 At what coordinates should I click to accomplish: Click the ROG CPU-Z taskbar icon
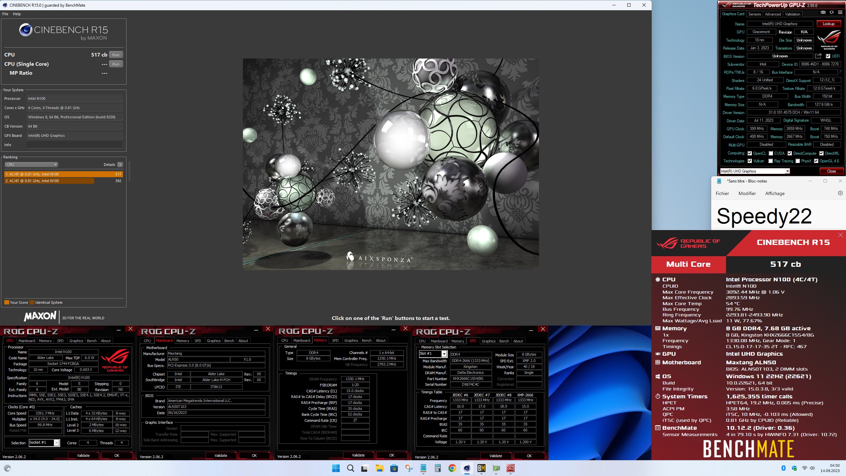[511, 468]
